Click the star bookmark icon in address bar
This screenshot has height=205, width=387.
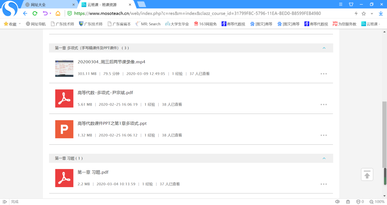(364, 14)
